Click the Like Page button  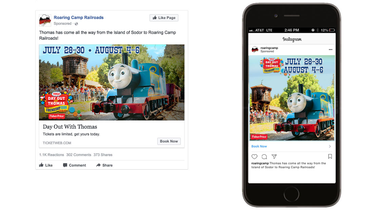pos(164,18)
